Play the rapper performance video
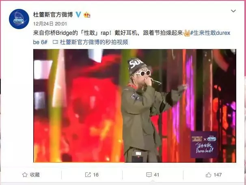 (135, 106)
